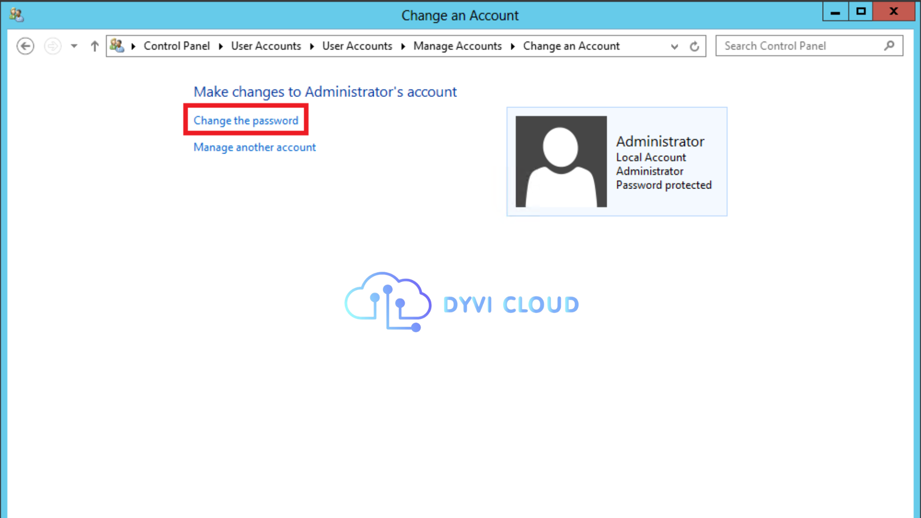Viewport: 921px width, 518px height.
Task: Click the breadcrumb arrow after Control Panel
Action: point(221,46)
